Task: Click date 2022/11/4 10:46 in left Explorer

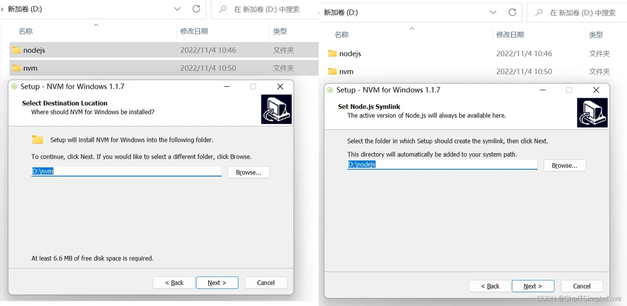Action: tap(208, 50)
